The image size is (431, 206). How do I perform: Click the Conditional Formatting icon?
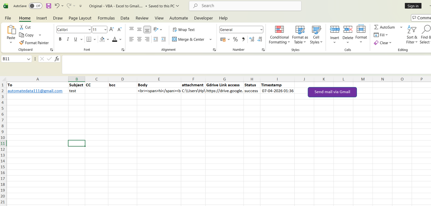point(279,30)
